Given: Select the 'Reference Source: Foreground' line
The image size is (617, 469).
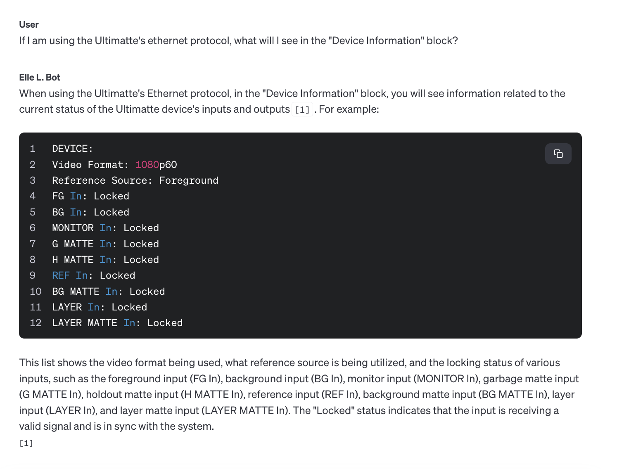Looking at the screenshot, I should (x=135, y=180).
